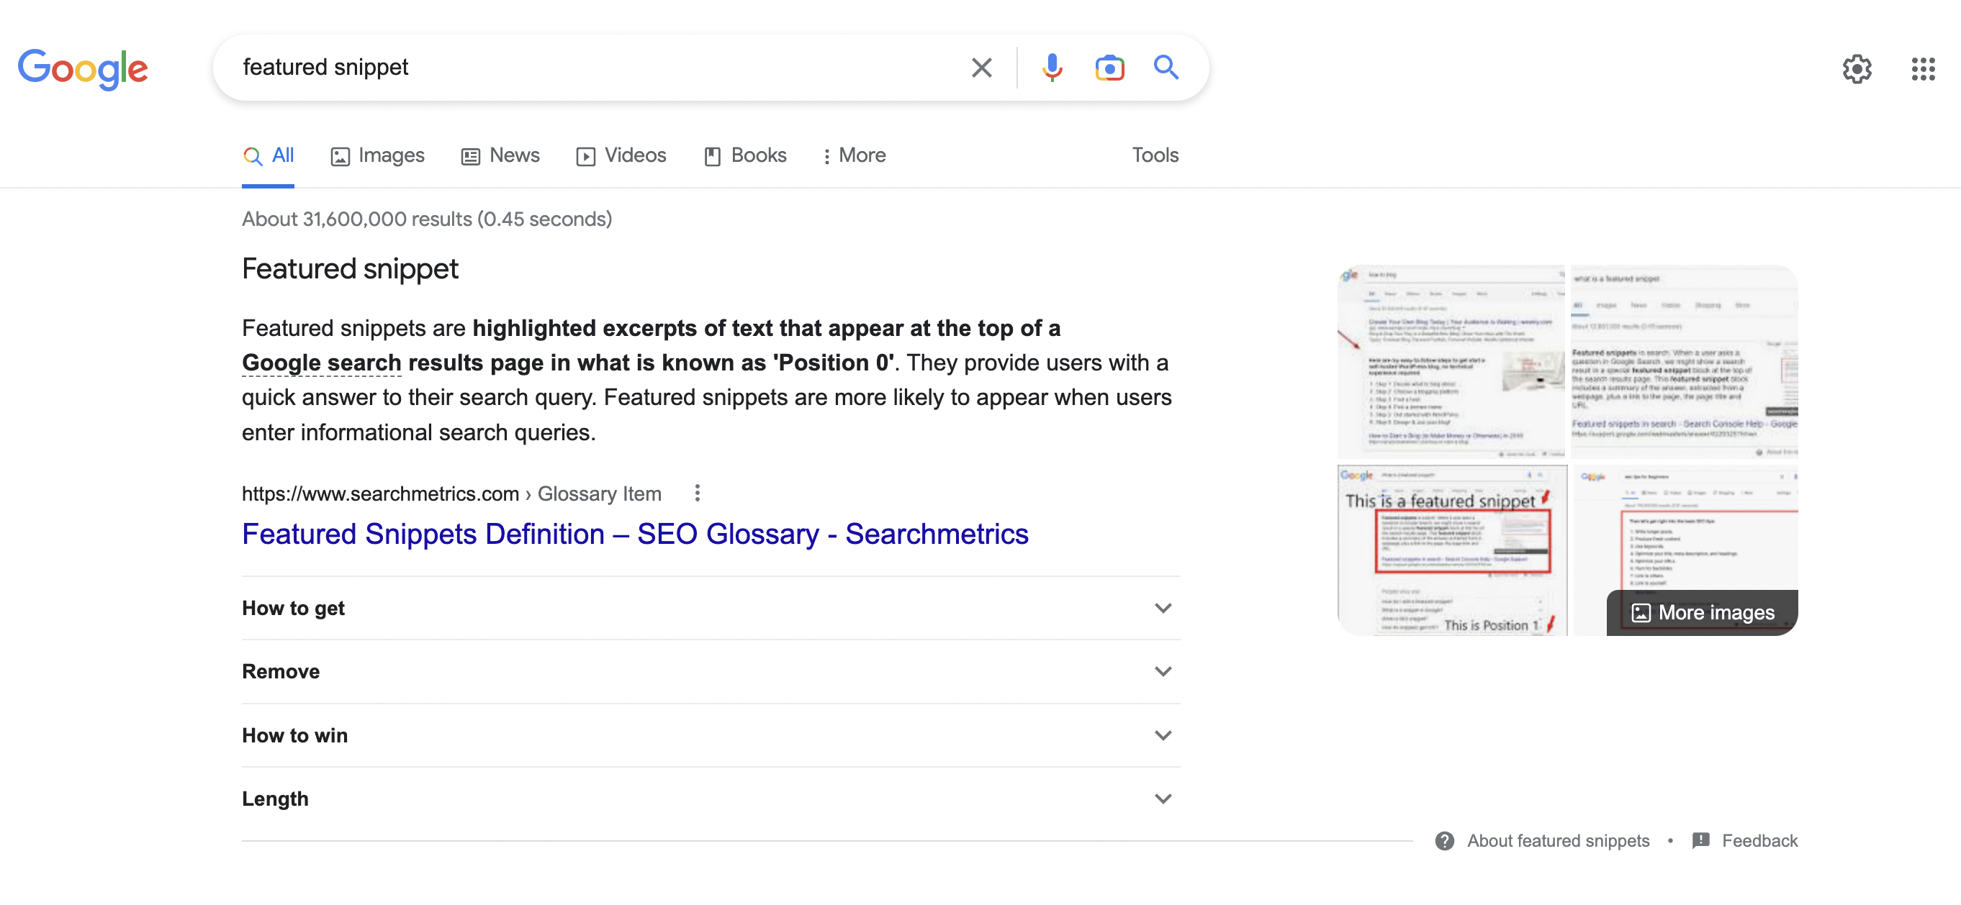Expand the Length section
Screen dimensions: 1961x905
[x=711, y=799]
